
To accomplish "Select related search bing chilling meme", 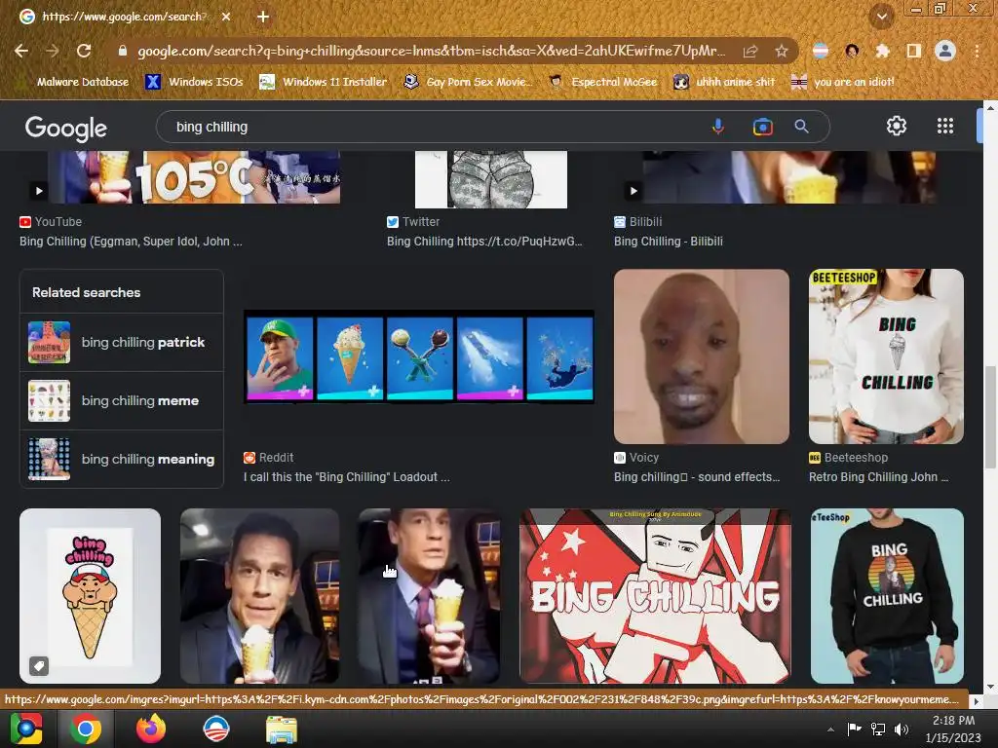I will pos(122,400).
